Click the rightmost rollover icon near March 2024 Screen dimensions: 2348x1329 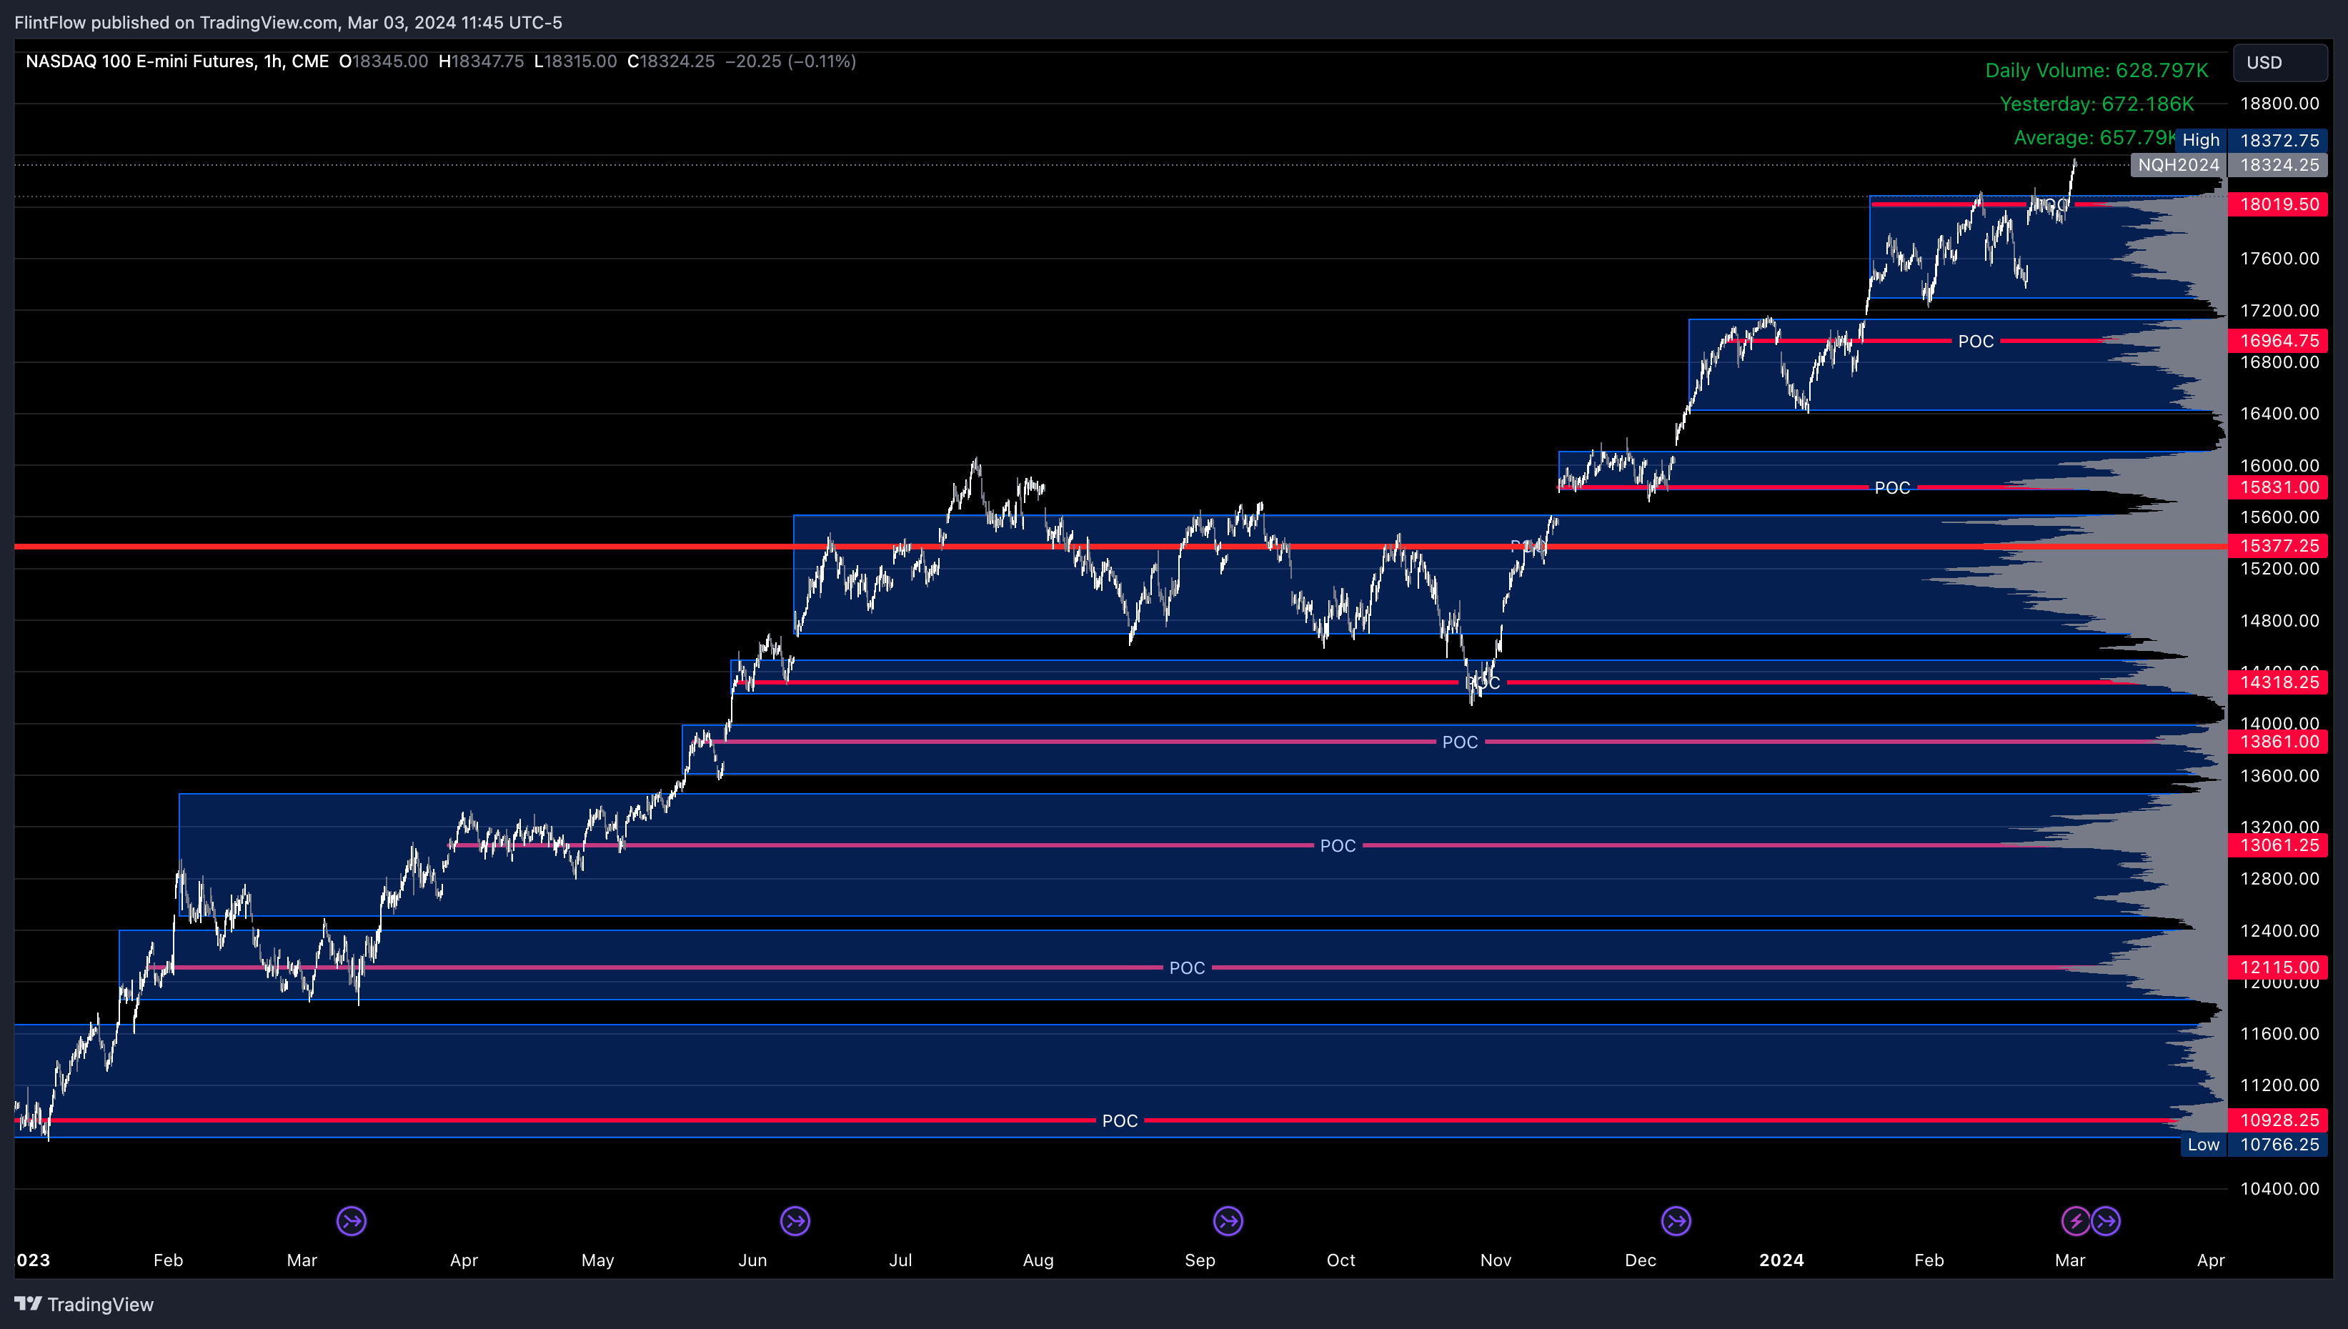click(2106, 1220)
